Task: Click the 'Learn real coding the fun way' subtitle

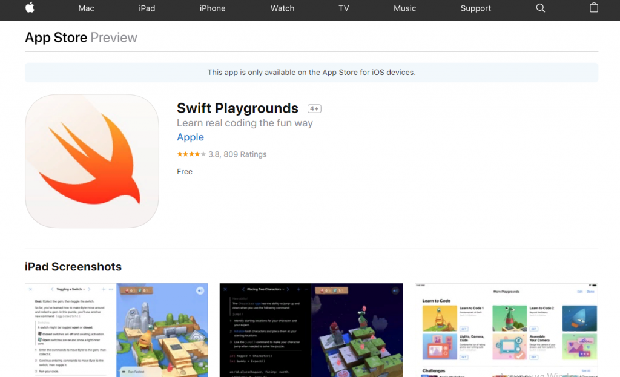Action: 245,123
